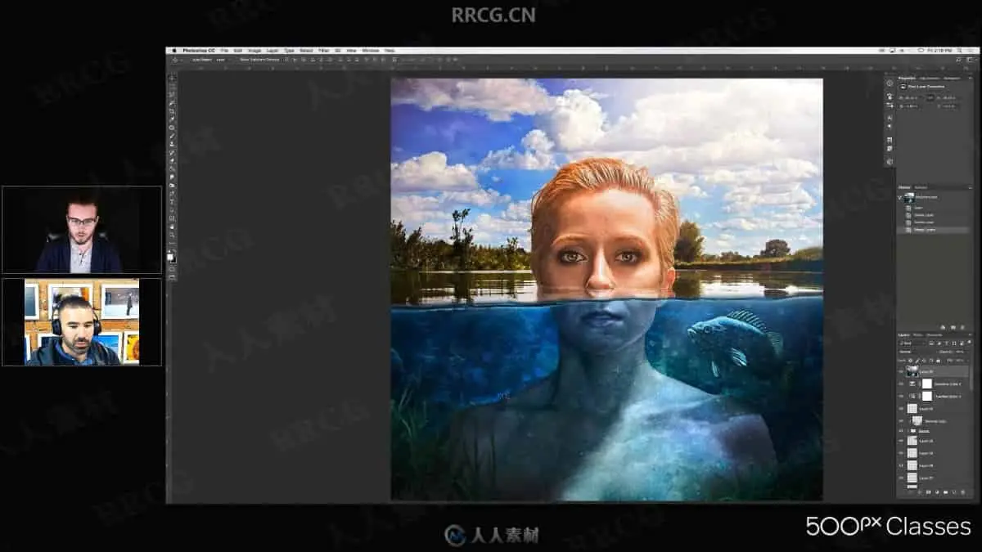Open the Edit menu
The image size is (982, 552).
coord(236,51)
